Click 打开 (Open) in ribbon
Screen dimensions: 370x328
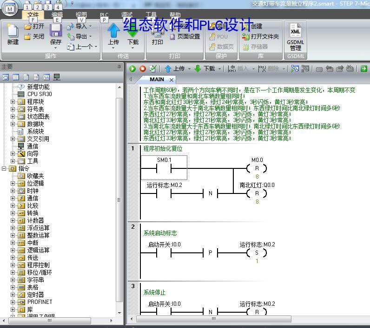pyautogui.click(x=34, y=26)
